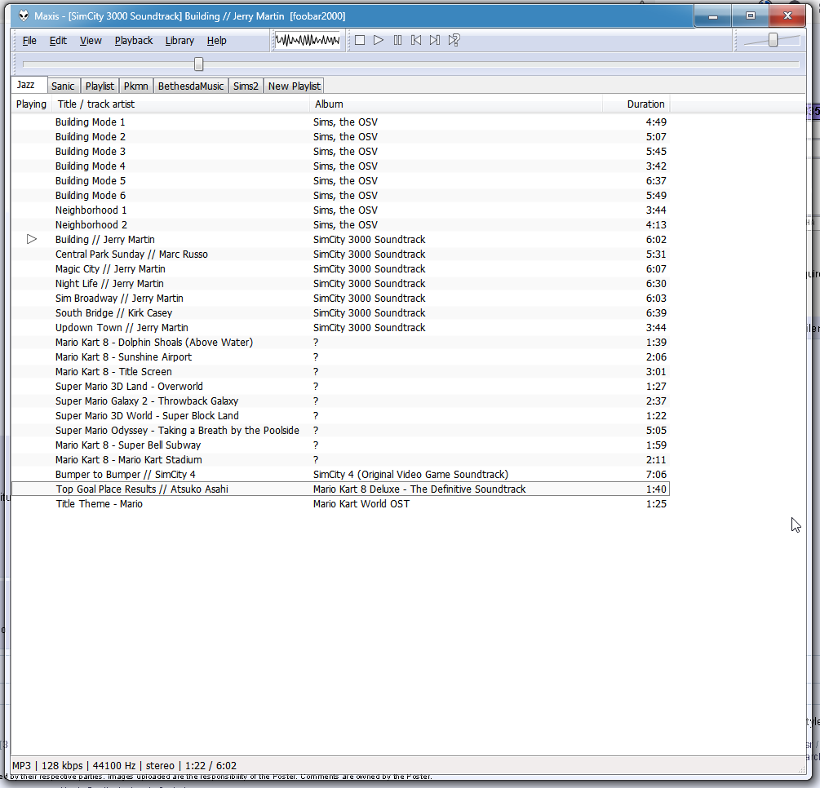Image resolution: width=820 pixels, height=788 pixels.
Task: Open the Playback menu
Action: click(x=134, y=40)
